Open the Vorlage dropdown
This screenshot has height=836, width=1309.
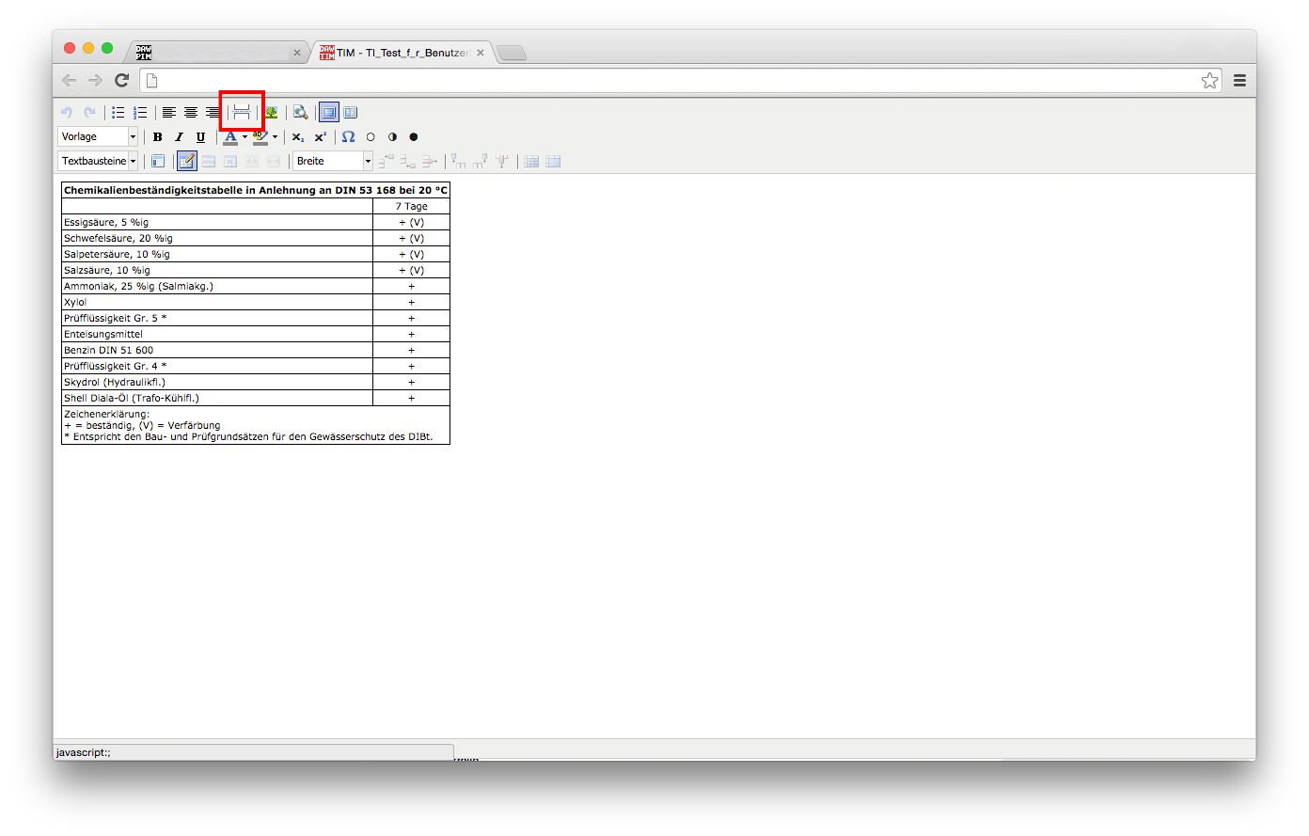(98, 137)
